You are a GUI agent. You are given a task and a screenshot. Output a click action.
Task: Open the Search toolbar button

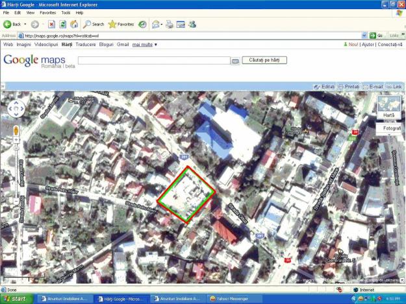tap(94, 24)
